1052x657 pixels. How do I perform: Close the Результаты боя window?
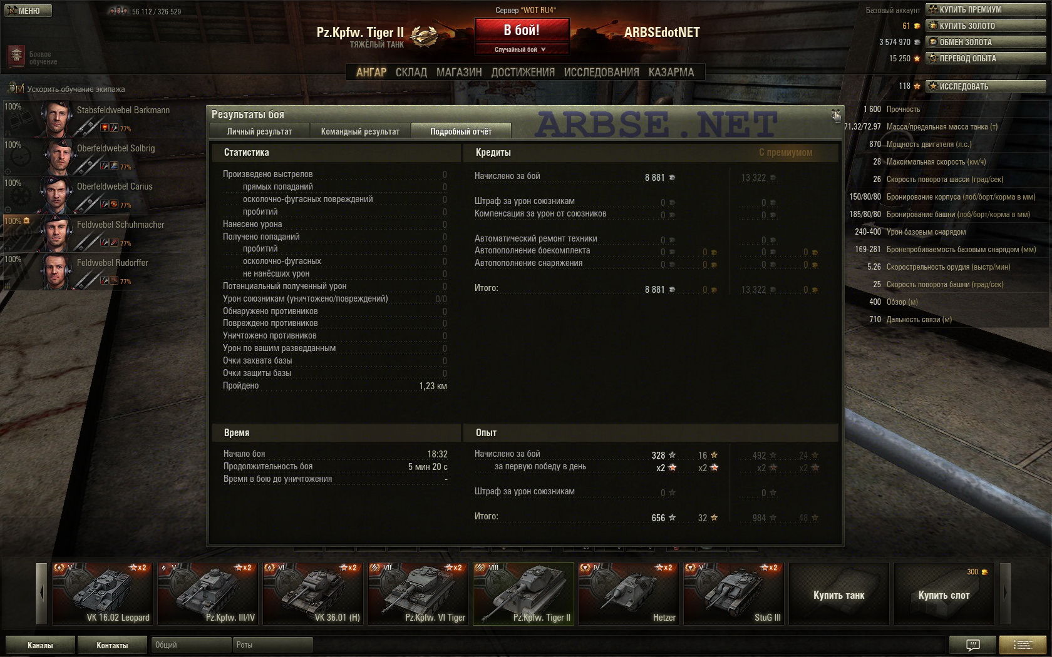[x=835, y=114]
